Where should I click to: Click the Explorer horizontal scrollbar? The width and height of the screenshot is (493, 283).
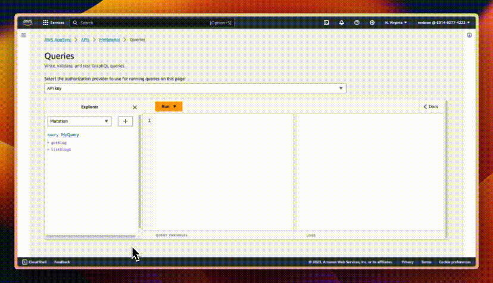(x=91, y=236)
